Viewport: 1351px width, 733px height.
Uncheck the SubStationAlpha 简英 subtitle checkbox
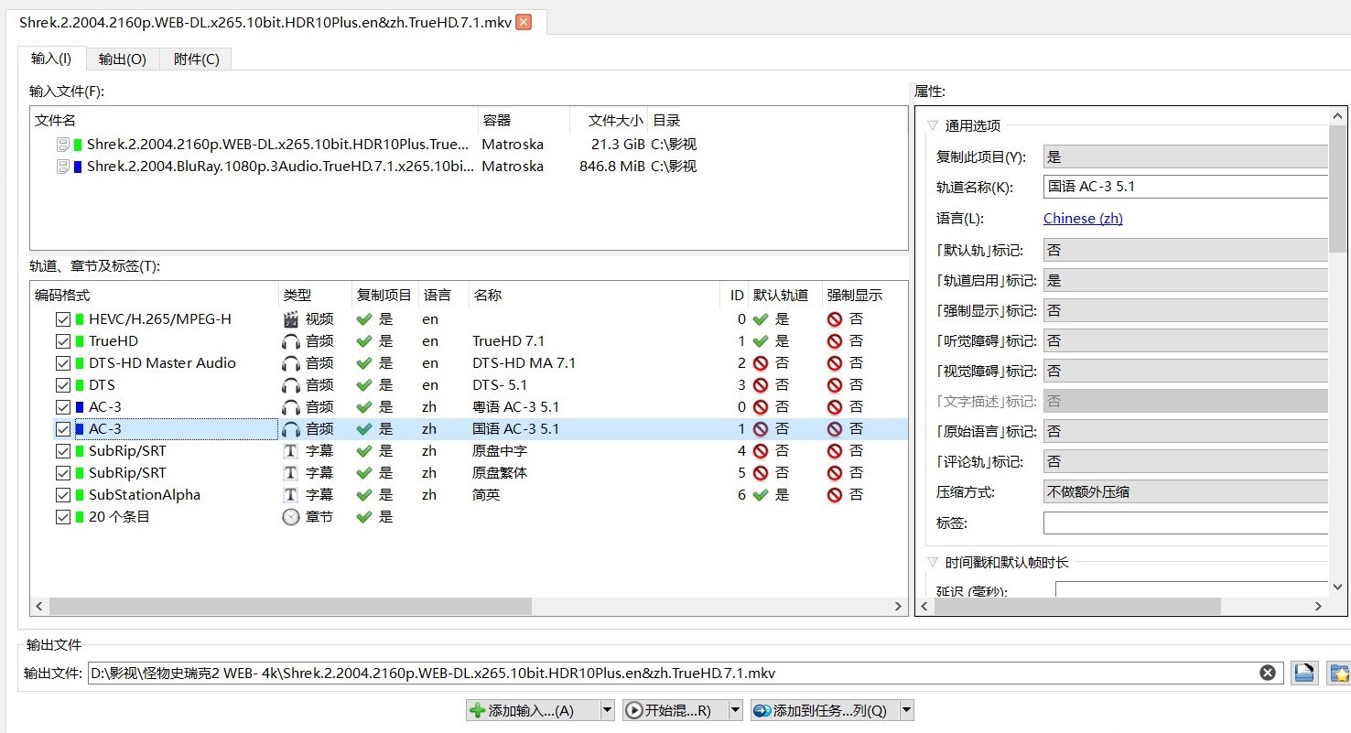point(63,495)
